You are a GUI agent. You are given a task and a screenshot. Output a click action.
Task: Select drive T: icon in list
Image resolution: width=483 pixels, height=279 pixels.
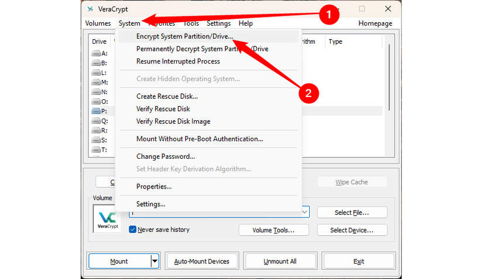(96, 149)
